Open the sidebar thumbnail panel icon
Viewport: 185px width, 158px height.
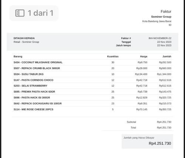pyautogui.click(x=20, y=13)
